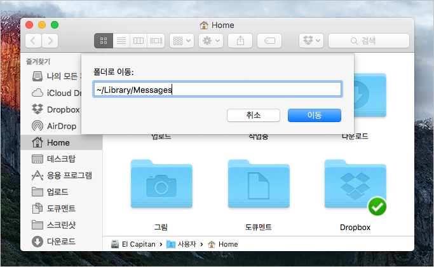This screenshot has width=434, height=267.
Task: Select Home in the sidebar
Action: coord(62,142)
